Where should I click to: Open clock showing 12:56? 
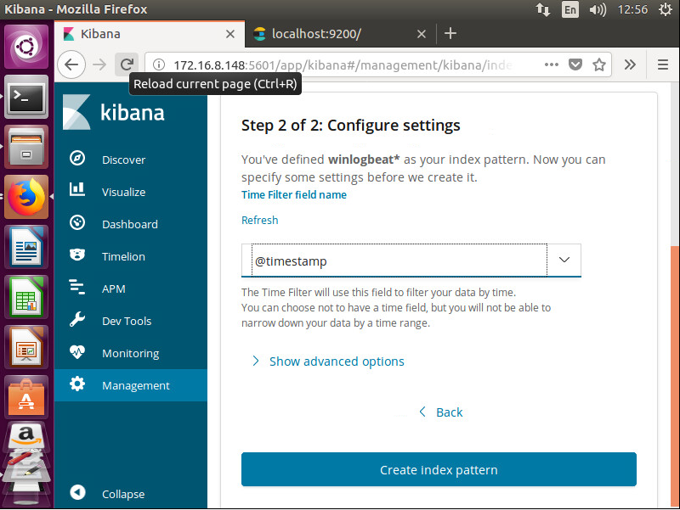point(632,9)
